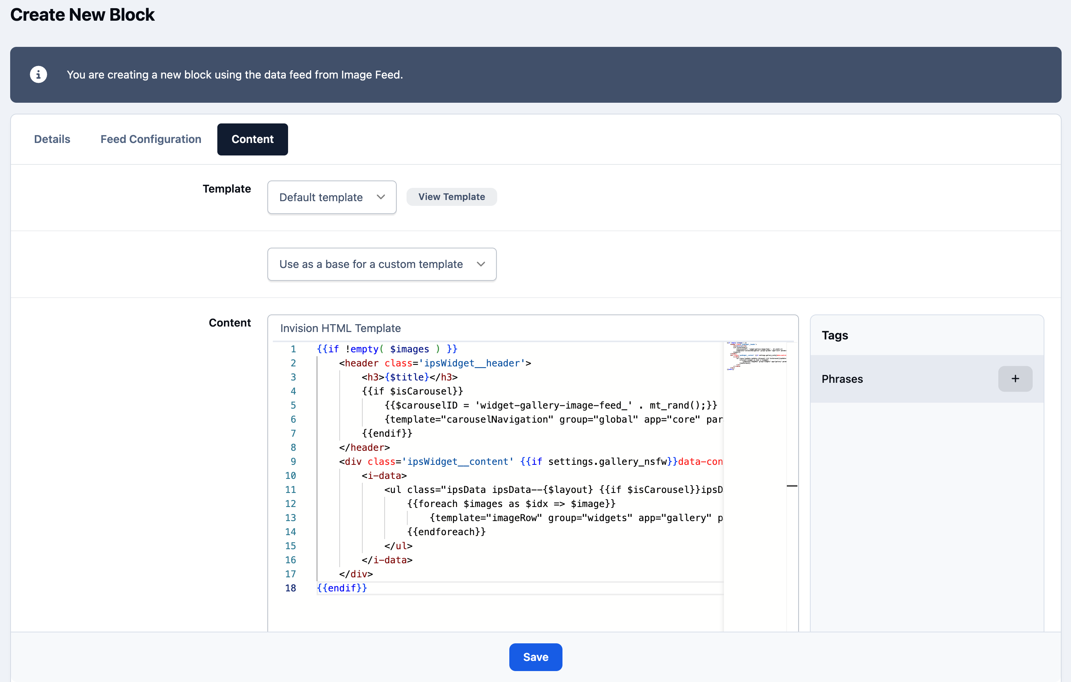This screenshot has height=682, width=1071.
Task: Click the Create New Block heading
Action: [x=82, y=15]
